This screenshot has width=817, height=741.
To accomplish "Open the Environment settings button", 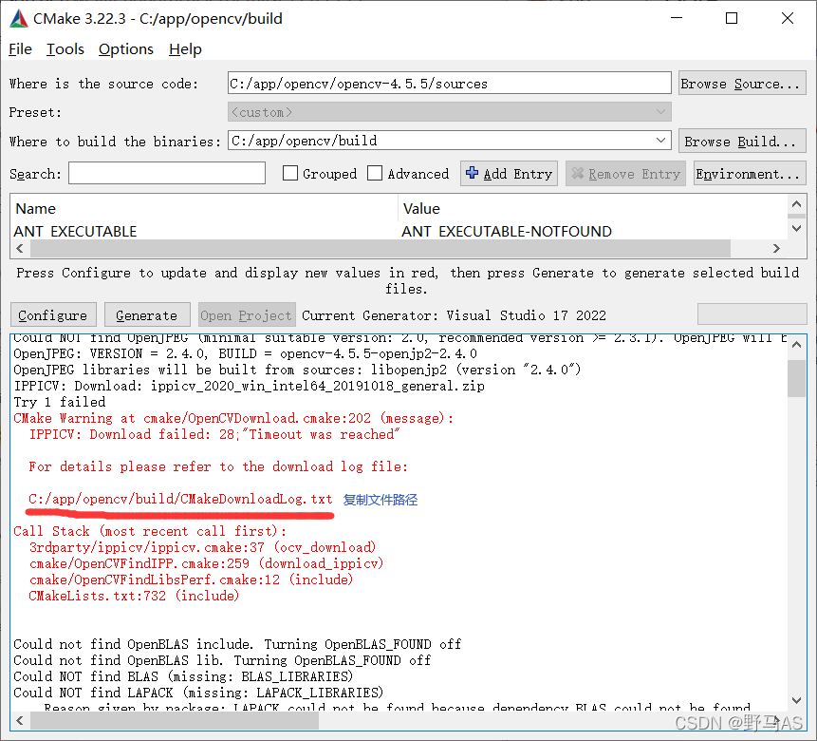I will pos(750,173).
